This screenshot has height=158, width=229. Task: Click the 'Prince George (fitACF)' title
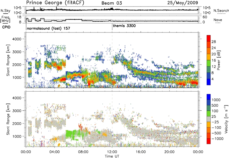[55, 3]
